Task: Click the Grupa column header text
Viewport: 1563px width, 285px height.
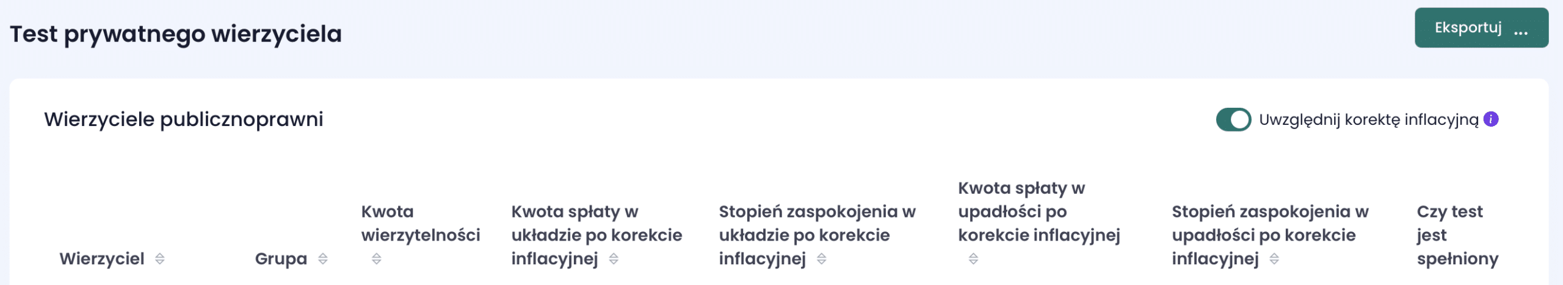Action: point(281,259)
